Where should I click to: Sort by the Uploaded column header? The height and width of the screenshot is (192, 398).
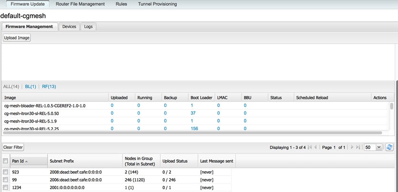click(122, 97)
